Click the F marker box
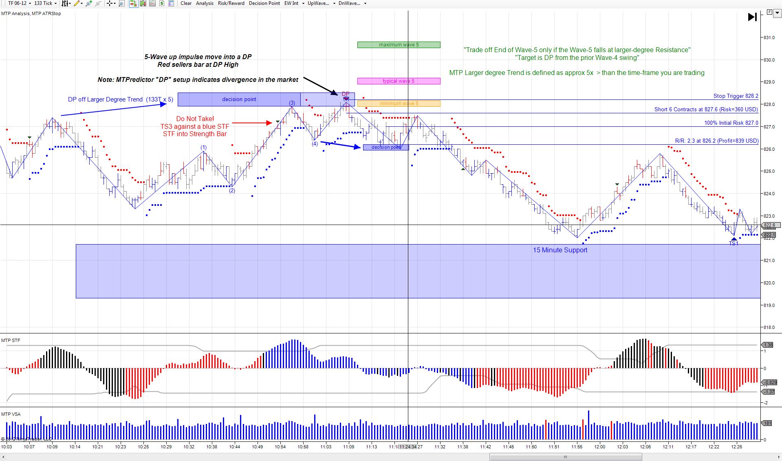The width and height of the screenshot is (782, 461). click(769, 12)
